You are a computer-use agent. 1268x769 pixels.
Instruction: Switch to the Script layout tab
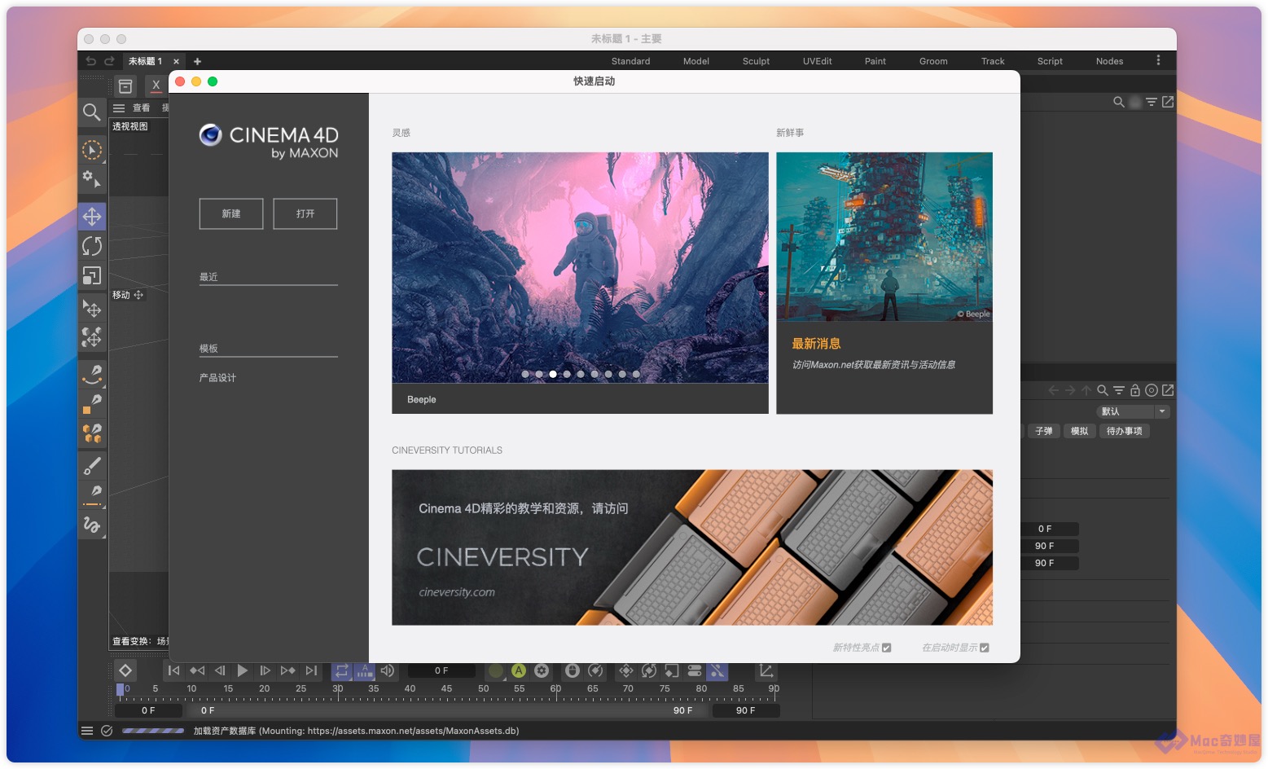click(x=1050, y=61)
